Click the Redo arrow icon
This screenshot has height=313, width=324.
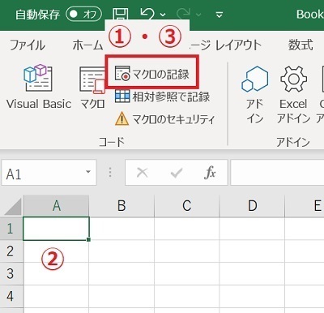click(x=184, y=14)
